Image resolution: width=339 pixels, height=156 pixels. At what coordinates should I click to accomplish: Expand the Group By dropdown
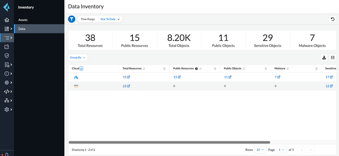[x=78, y=58]
